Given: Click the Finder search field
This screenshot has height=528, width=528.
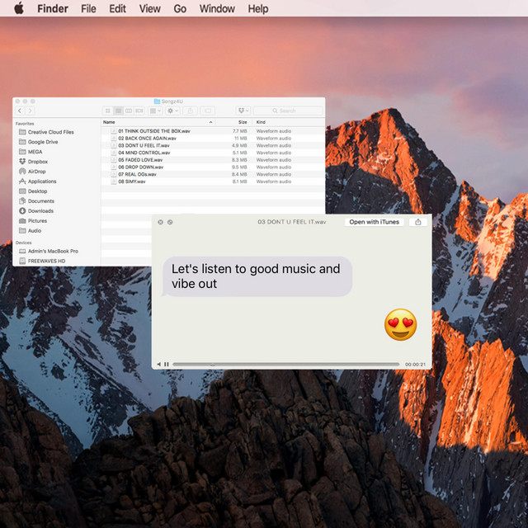Looking at the screenshot, I should pos(287,111).
